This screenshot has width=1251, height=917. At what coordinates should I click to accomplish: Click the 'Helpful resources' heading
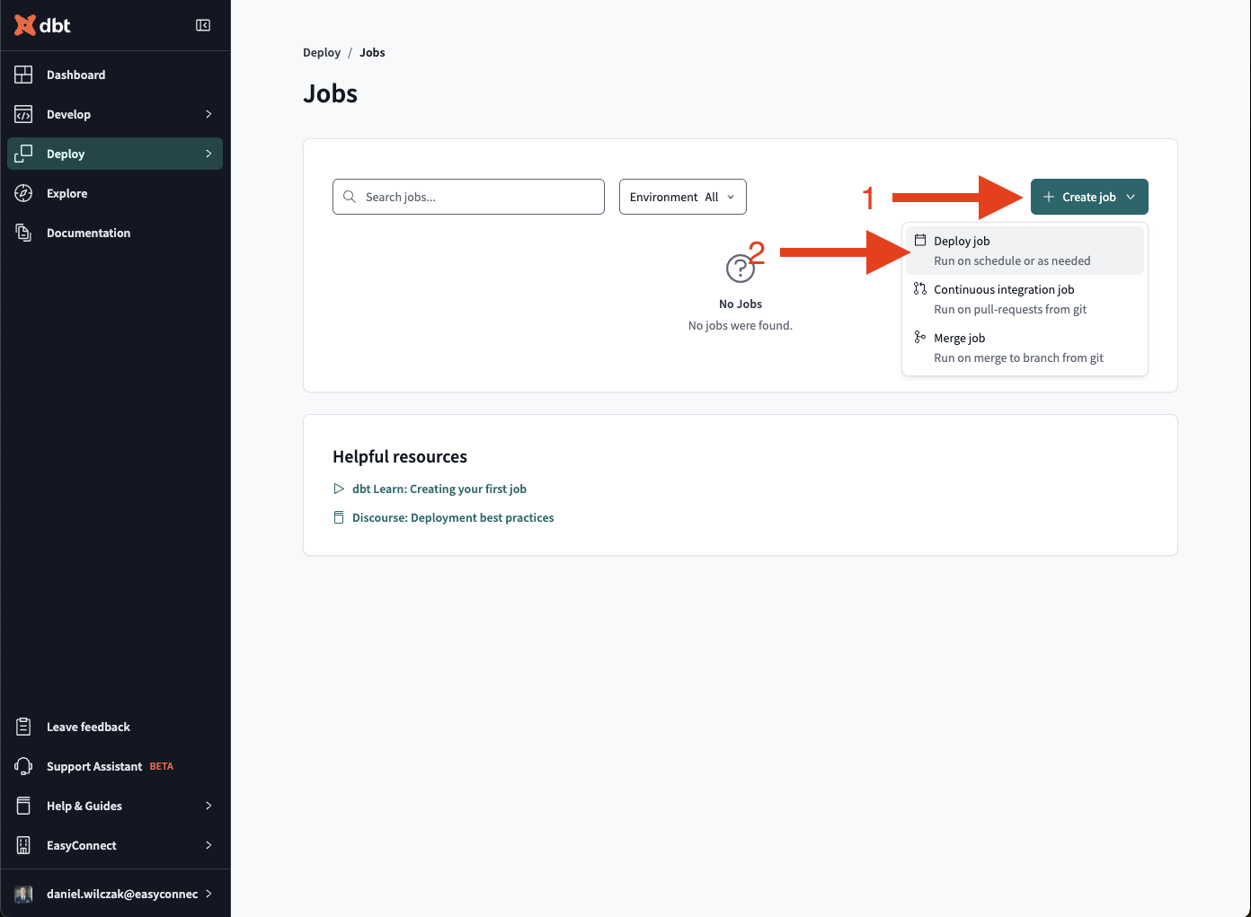click(400, 456)
